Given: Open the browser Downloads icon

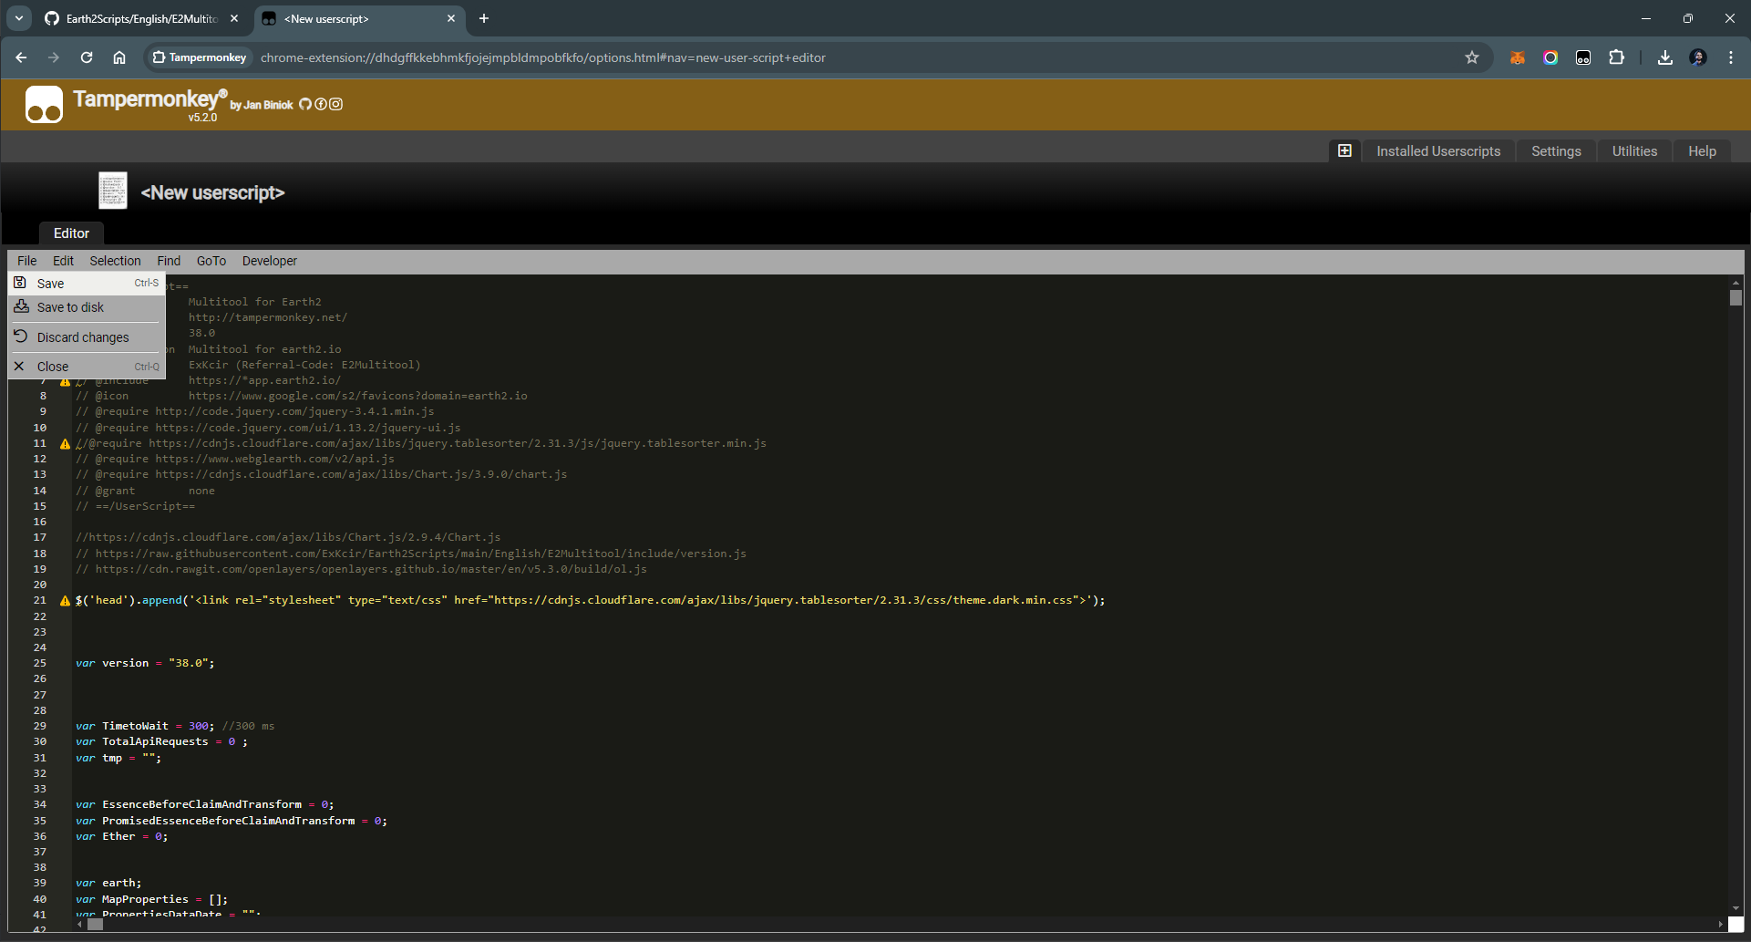Looking at the screenshot, I should (1664, 57).
